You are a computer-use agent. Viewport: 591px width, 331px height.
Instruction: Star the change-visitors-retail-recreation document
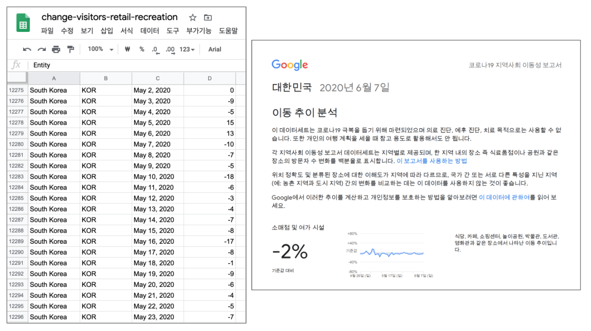tap(193, 18)
